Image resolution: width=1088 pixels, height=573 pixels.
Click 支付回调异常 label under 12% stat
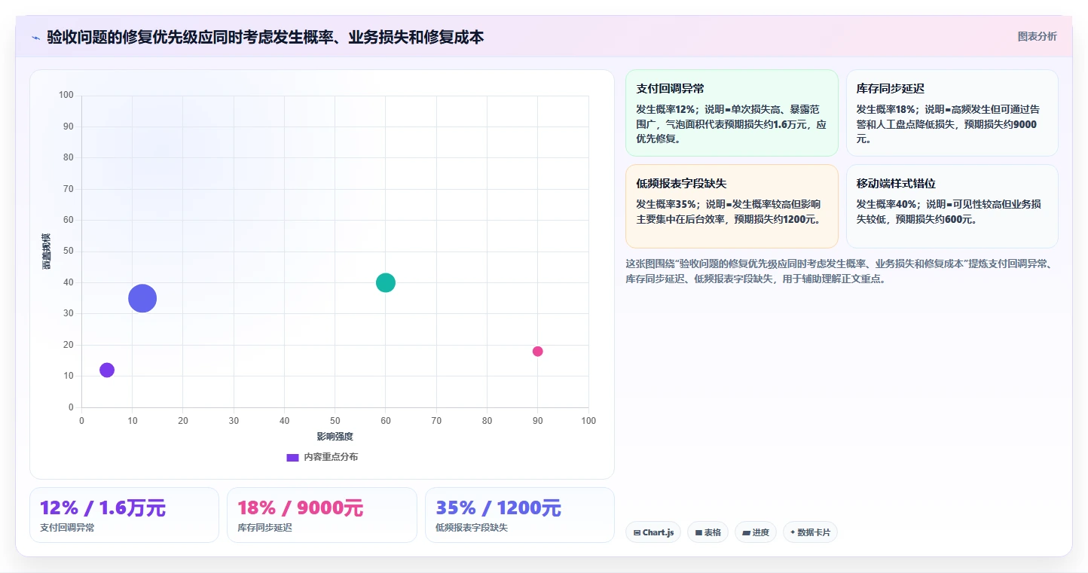pos(67,528)
